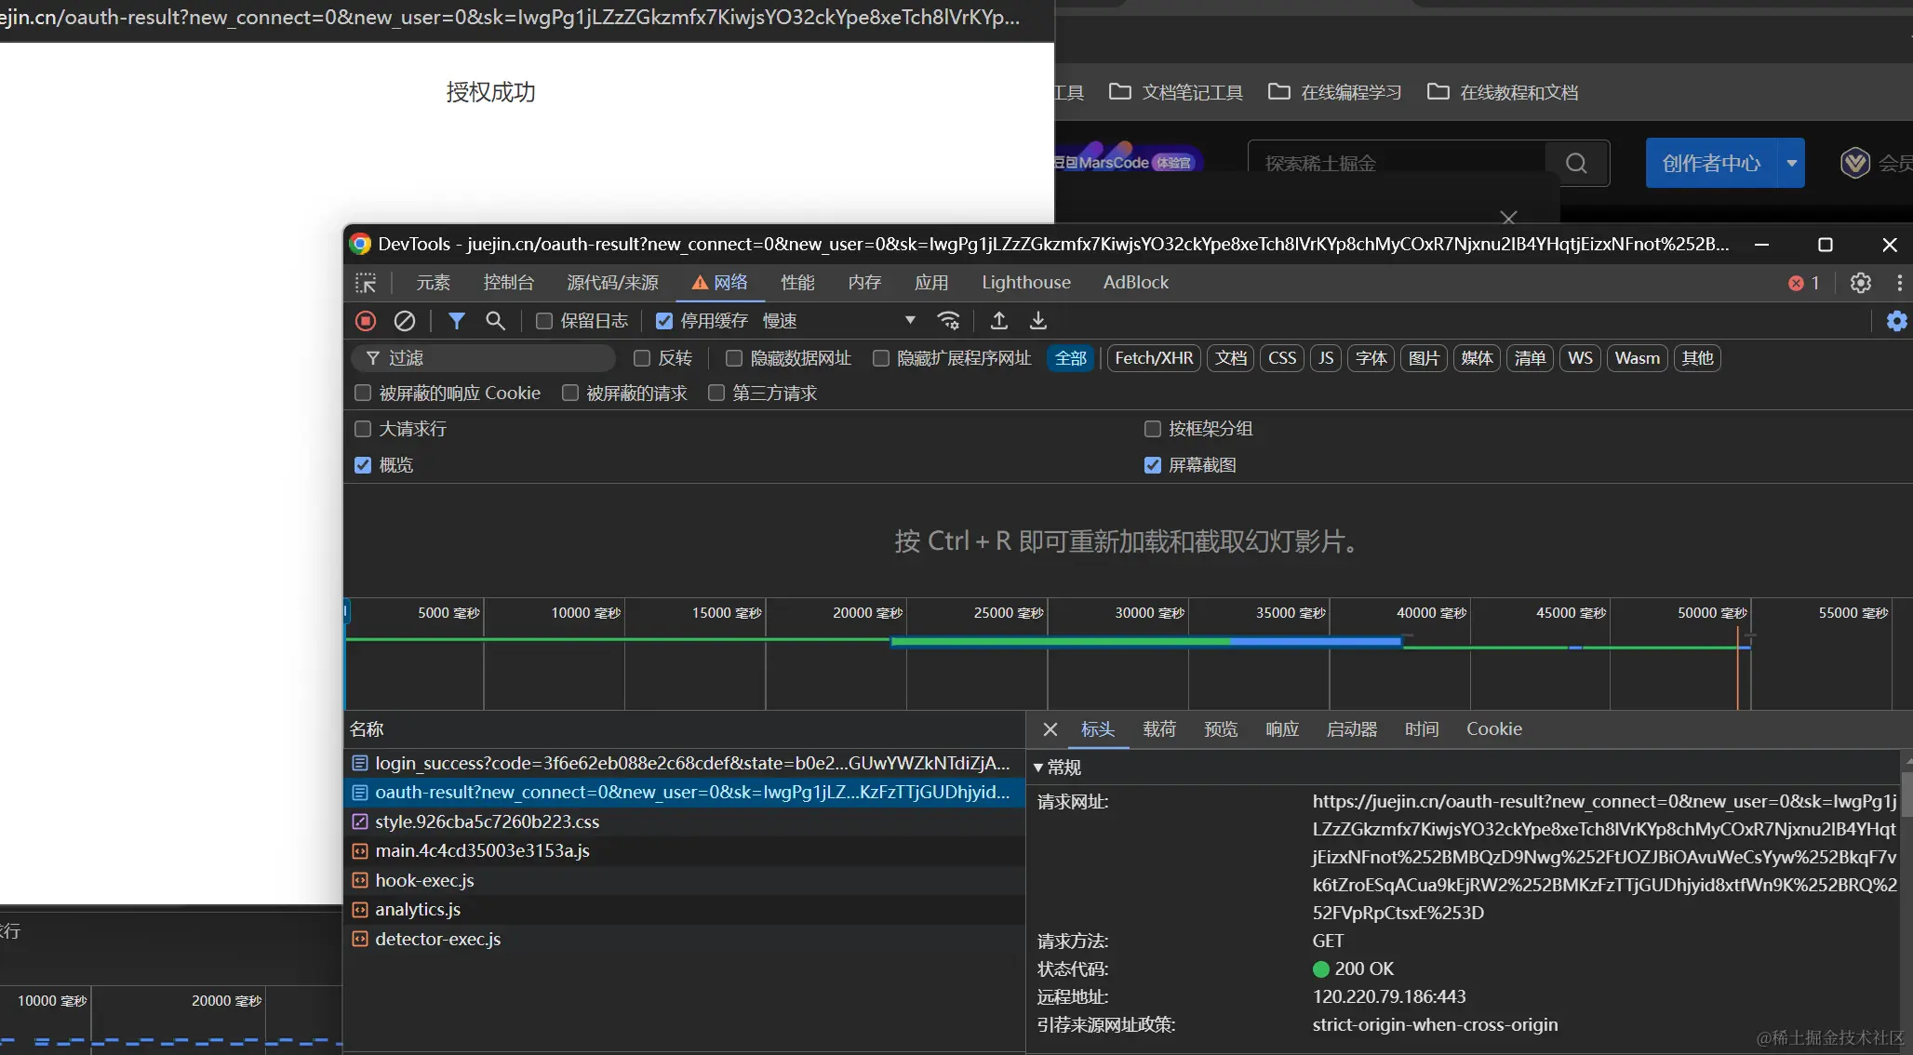Enable the 保留日志 checkbox

point(544,321)
